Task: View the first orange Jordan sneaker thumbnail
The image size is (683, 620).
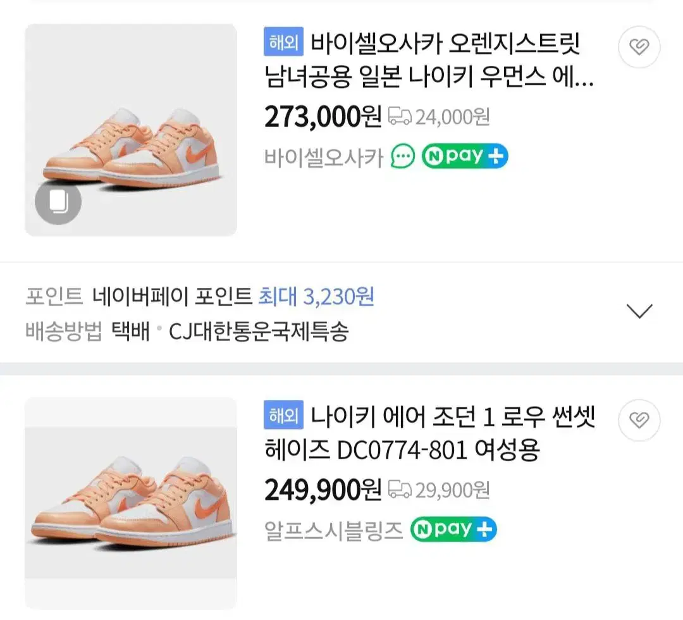Action: click(131, 130)
